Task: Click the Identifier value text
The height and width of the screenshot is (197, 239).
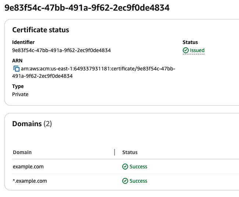Action: (61, 50)
